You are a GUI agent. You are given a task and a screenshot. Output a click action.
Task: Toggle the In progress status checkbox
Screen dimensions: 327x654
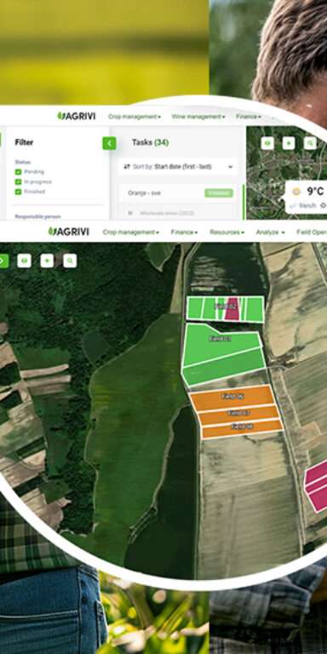point(18,182)
